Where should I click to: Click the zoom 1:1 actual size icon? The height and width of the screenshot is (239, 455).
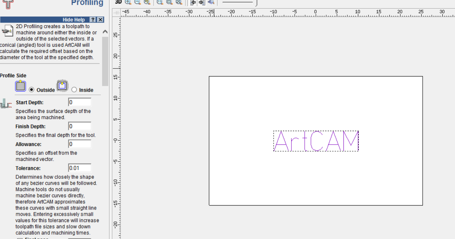pos(160,2)
